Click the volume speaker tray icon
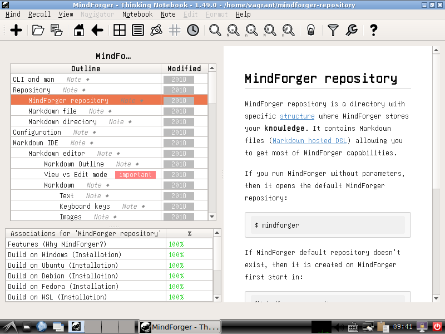 [339, 327]
